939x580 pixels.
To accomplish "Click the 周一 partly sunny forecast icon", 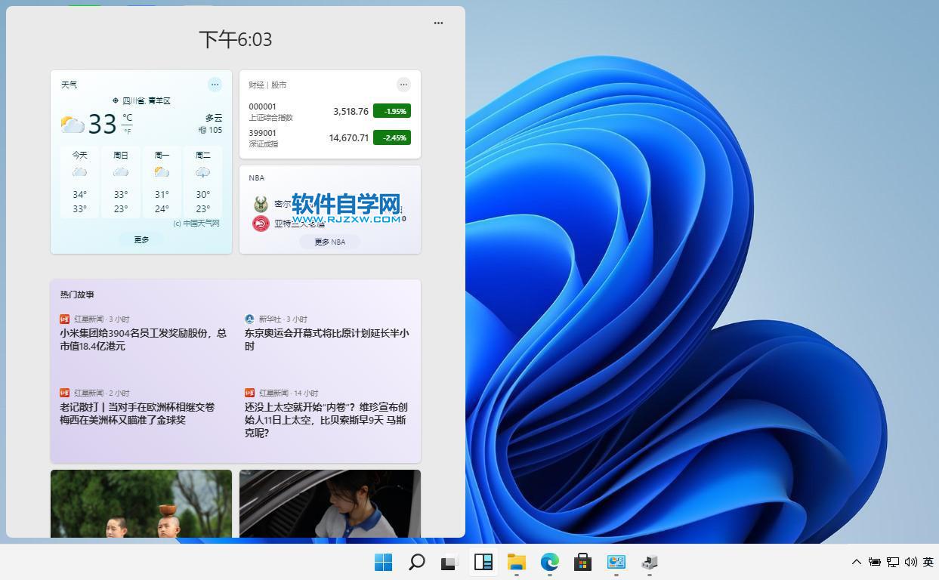I will 162,172.
